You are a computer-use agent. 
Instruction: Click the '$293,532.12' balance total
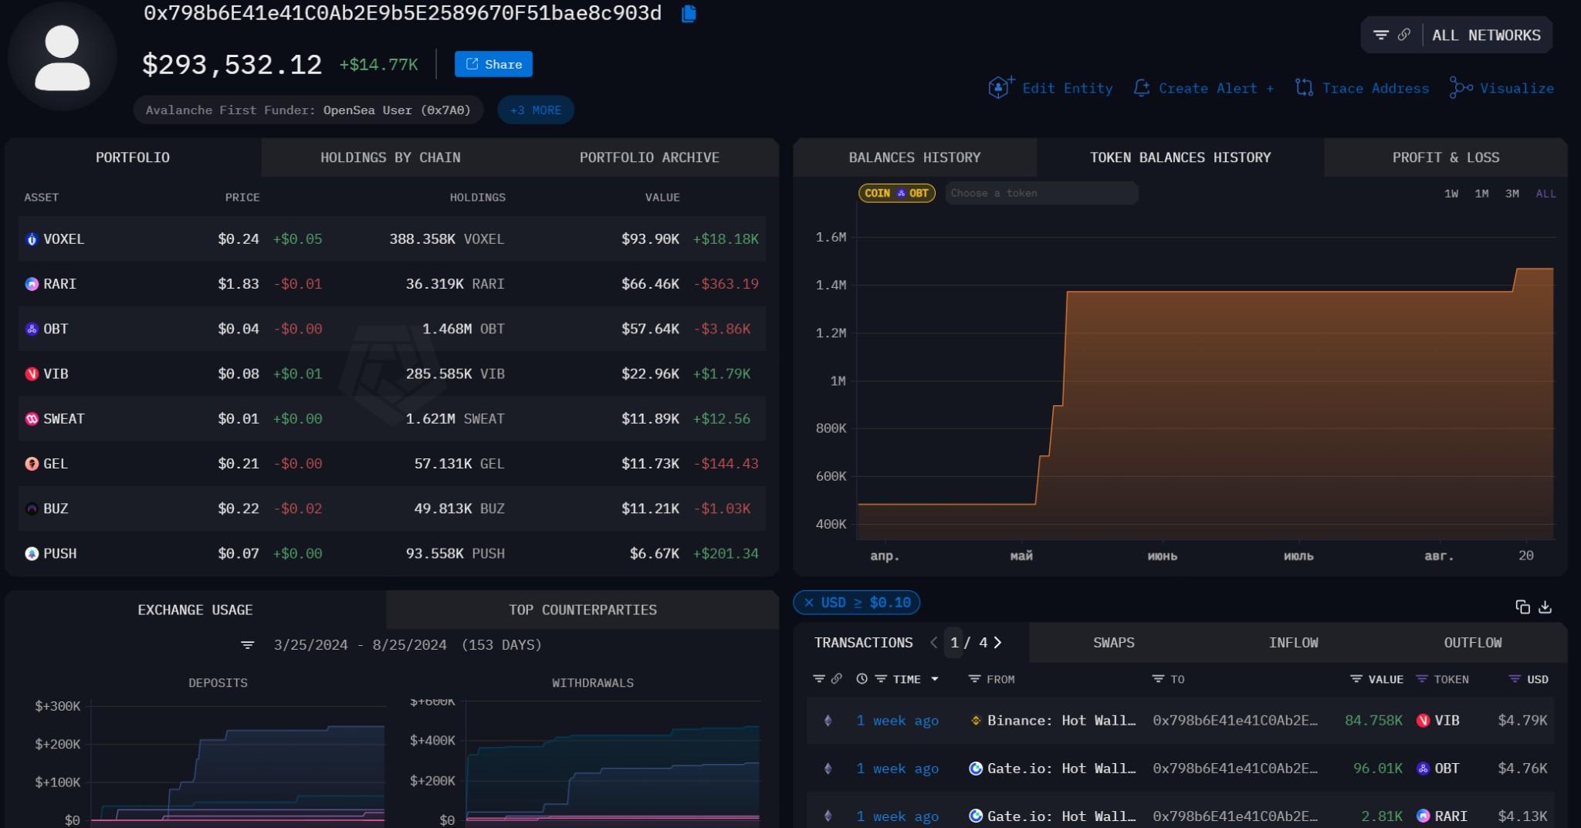click(232, 65)
